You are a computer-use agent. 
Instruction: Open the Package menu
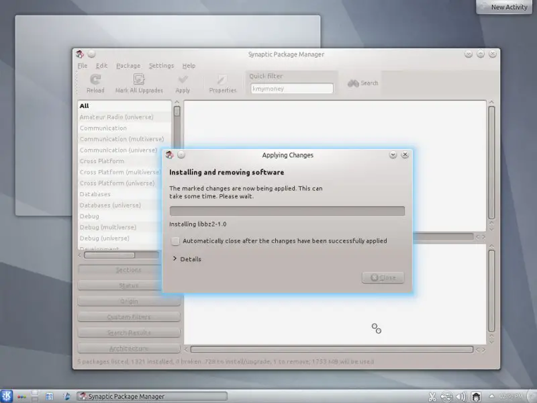click(x=128, y=65)
